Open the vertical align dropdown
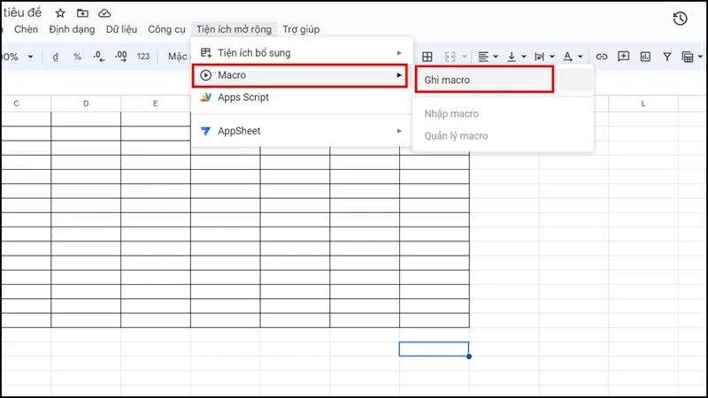Image resolution: width=708 pixels, height=398 pixels. click(516, 57)
